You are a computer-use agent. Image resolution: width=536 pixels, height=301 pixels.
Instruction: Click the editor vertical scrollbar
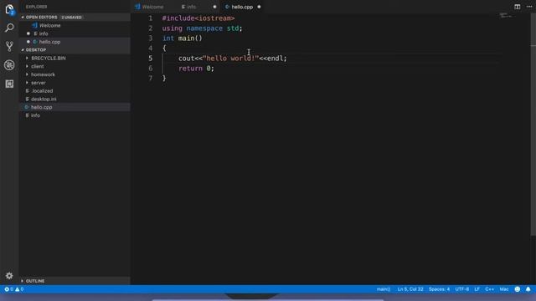pyautogui.click(x=533, y=125)
